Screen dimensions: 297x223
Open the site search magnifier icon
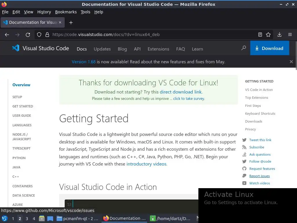pyautogui.click(x=244, y=48)
